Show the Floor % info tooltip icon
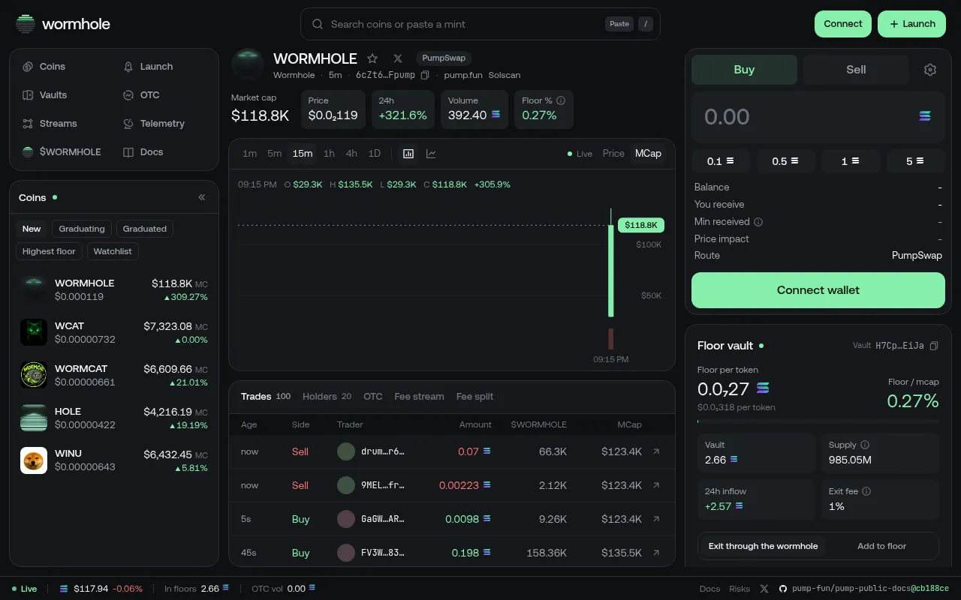The width and height of the screenshot is (961, 600). click(x=561, y=100)
